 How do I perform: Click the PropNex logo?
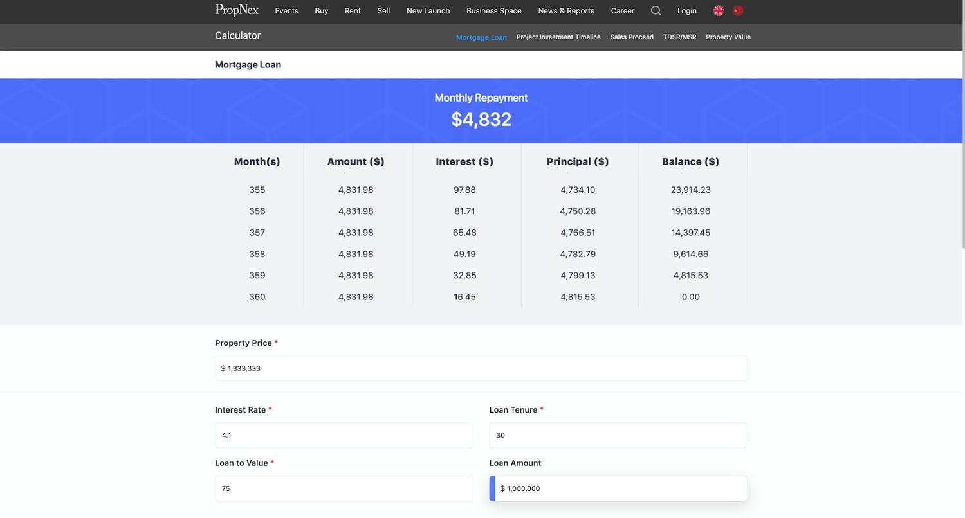(x=237, y=10)
